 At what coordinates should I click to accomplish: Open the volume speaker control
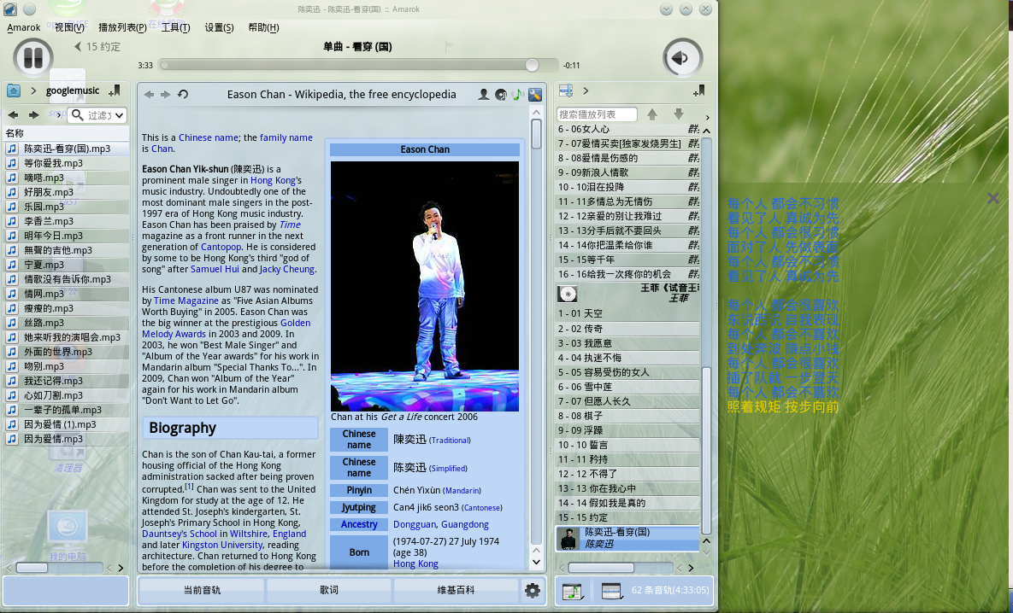(x=682, y=58)
